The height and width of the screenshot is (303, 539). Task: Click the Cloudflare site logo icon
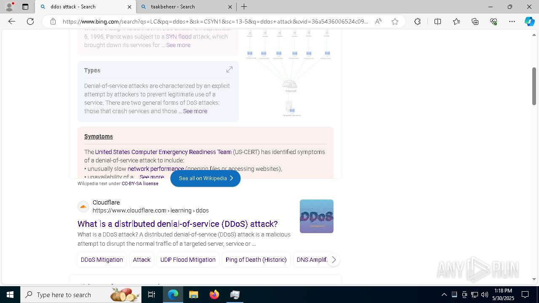pyautogui.click(x=83, y=207)
